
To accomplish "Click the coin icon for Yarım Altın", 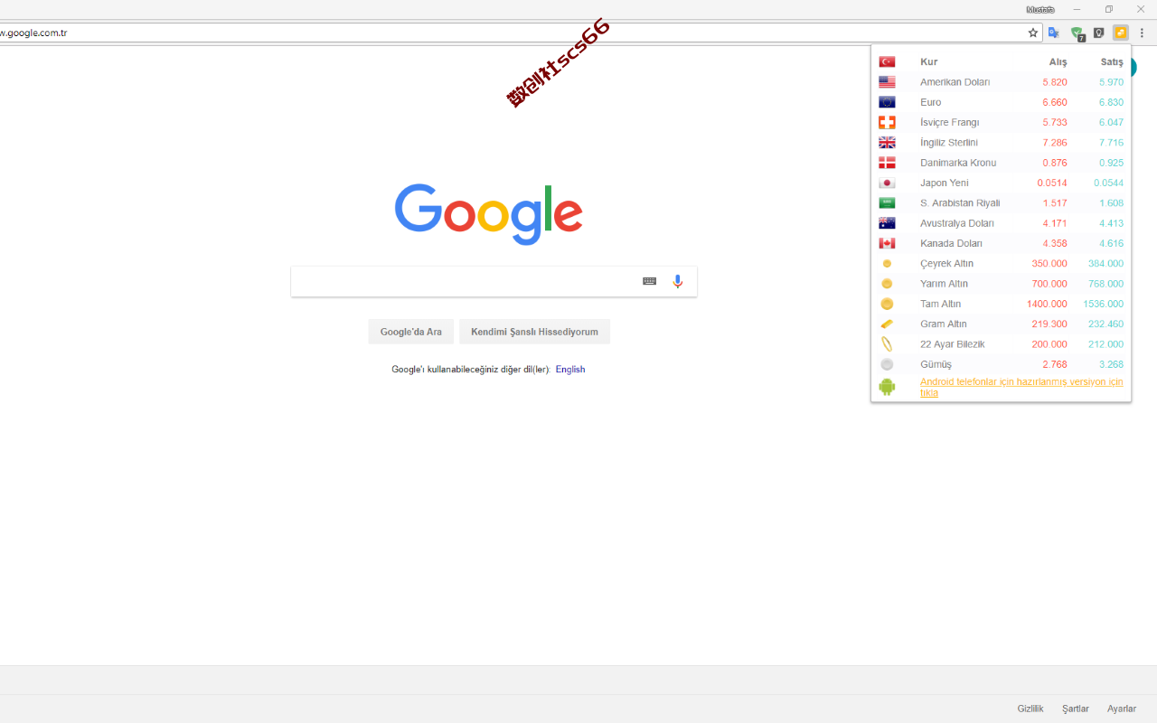I will point(887,284).
